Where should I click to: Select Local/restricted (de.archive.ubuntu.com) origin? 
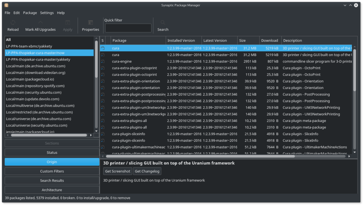click(x=49, y=112)
